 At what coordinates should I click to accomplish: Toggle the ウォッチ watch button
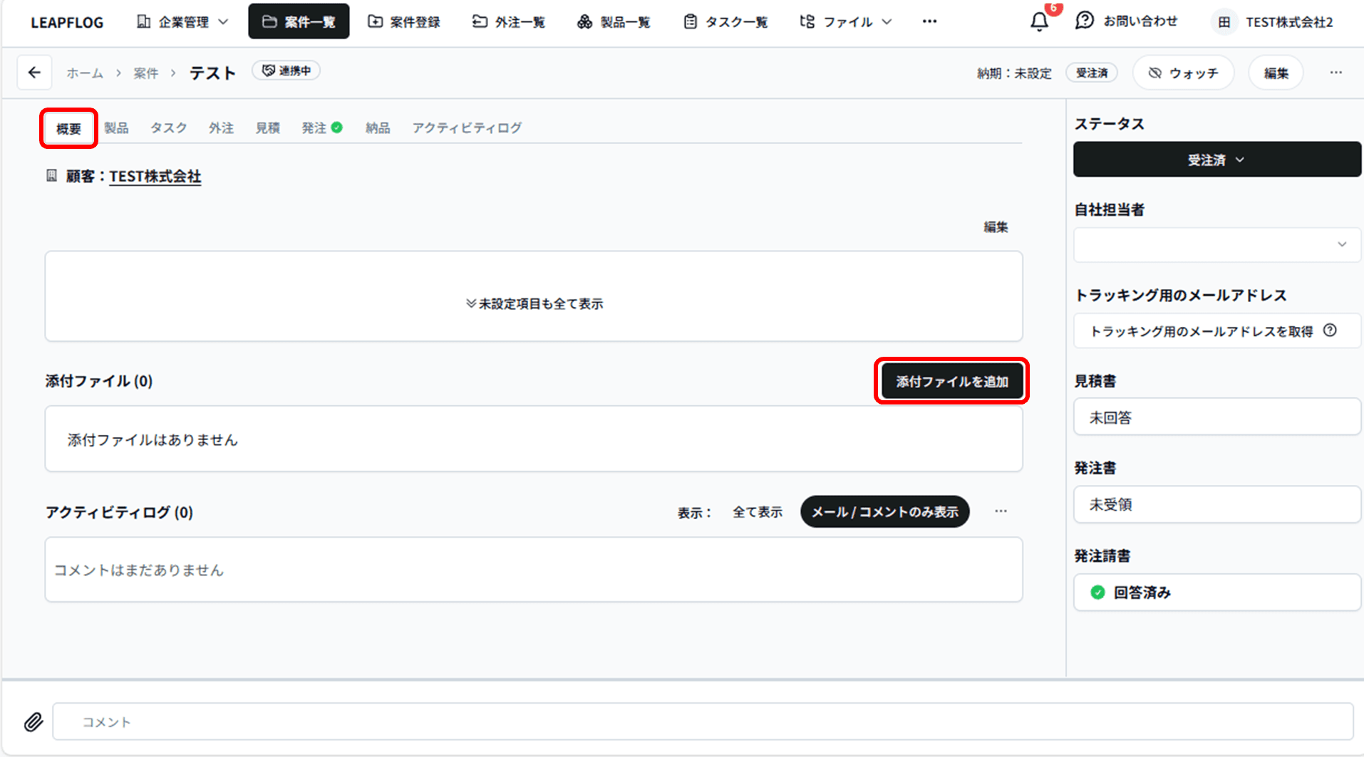[x=1183, y=73]
